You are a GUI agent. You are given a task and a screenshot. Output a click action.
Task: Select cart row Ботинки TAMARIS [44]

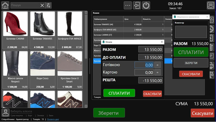point(133,24)
